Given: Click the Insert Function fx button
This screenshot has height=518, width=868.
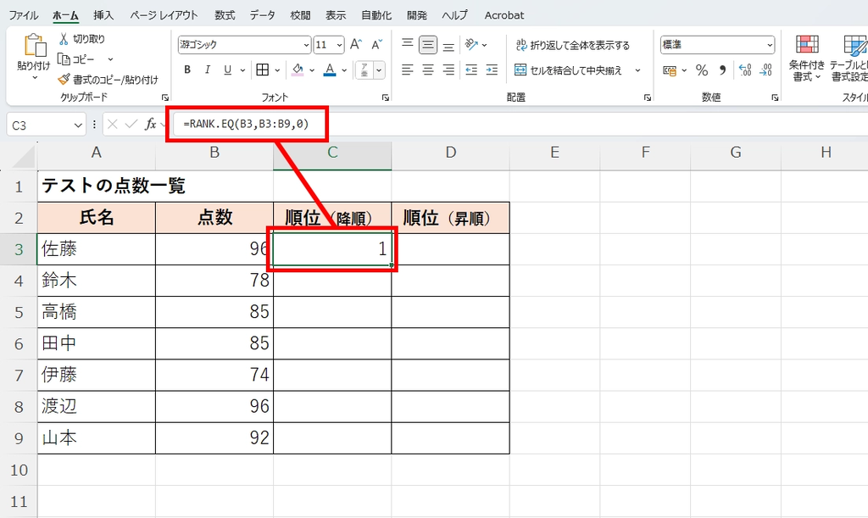Looking at the screenshot, I should 150,124.
